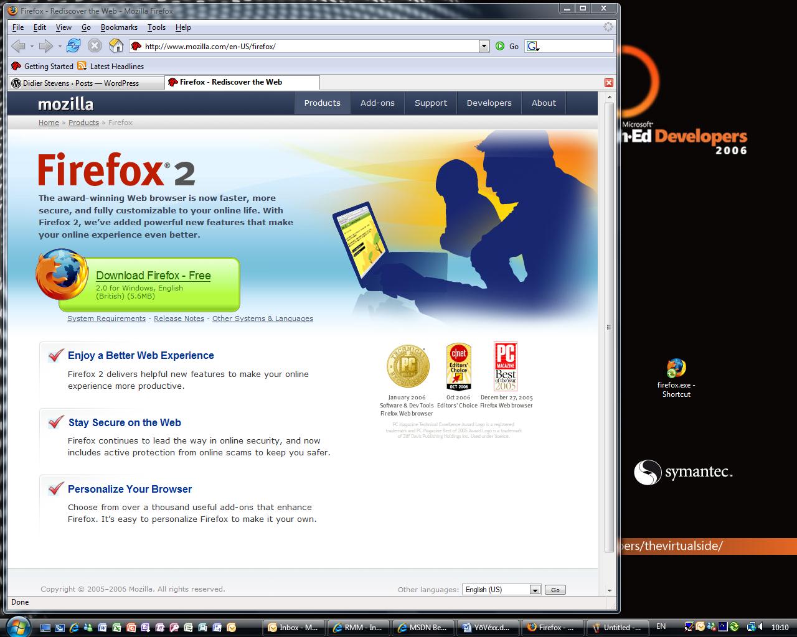The image size is (797, 637).
Task: Go to the Home page icon
Action: [116, 46]
